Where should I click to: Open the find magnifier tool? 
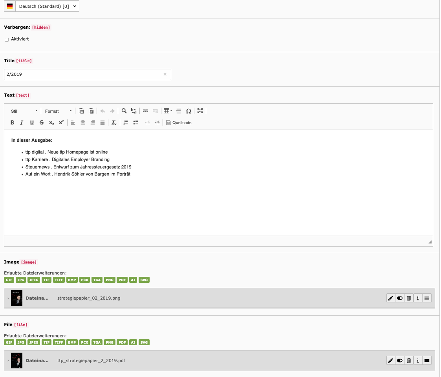click(124, 111)
